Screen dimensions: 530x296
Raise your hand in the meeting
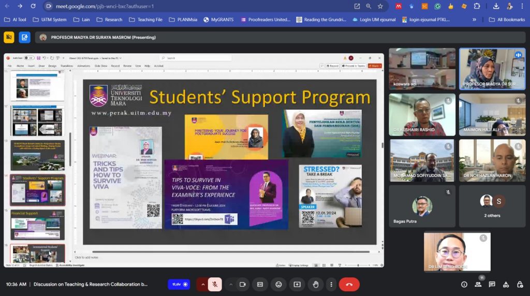tap(315, 284)
